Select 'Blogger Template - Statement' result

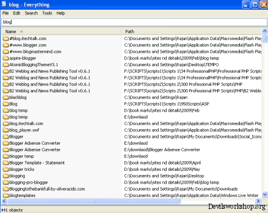click(37, 163)
